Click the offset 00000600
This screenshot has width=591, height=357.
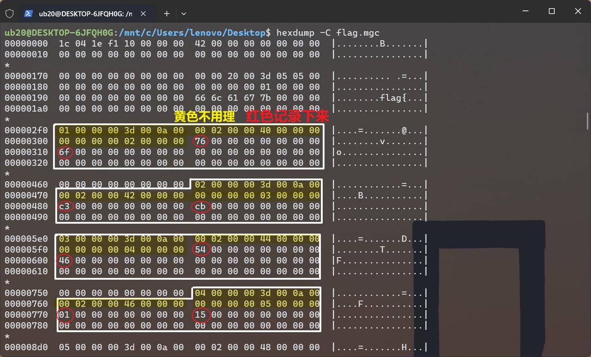click(x=26, y=260)
